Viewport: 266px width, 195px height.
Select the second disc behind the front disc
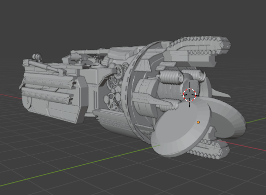point(231,118)
